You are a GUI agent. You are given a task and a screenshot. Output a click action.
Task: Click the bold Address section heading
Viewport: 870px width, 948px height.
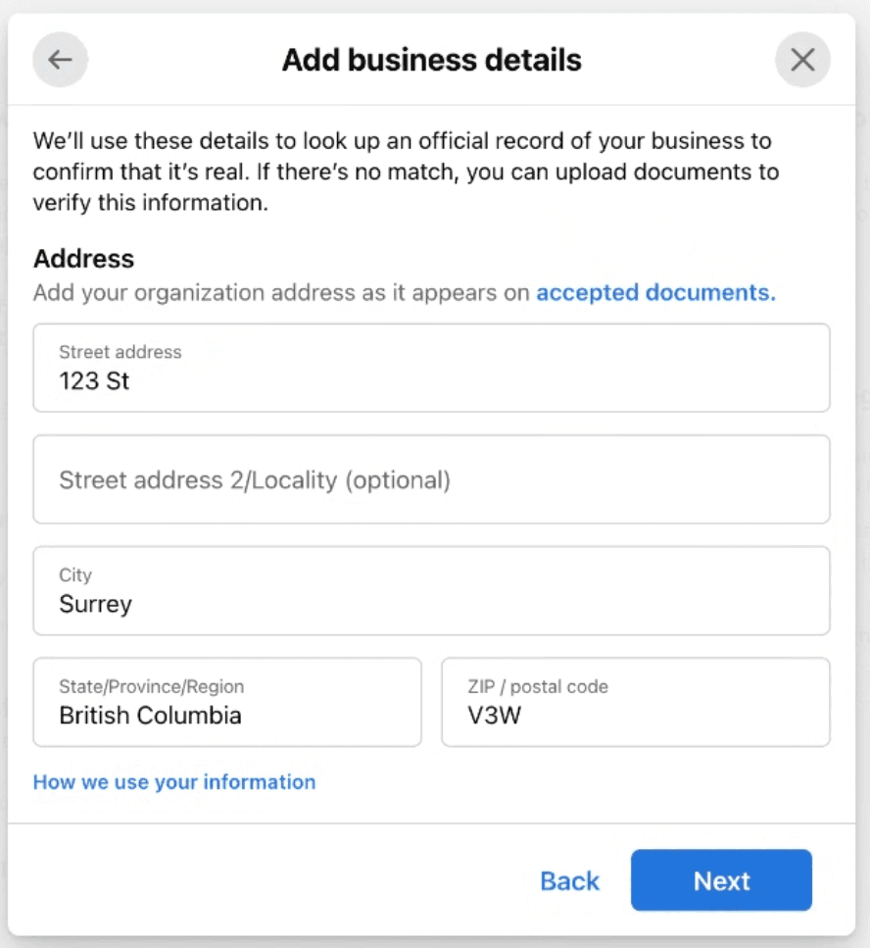[x=83, y=259]
